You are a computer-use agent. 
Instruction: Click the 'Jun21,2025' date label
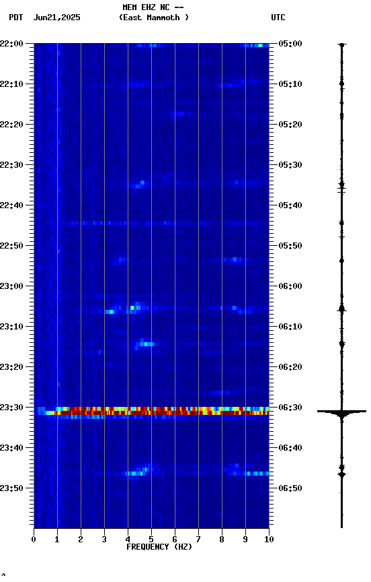point(56,18)
